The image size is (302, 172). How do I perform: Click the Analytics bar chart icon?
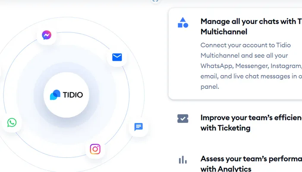pyautogui.click(x=183, y=160)
